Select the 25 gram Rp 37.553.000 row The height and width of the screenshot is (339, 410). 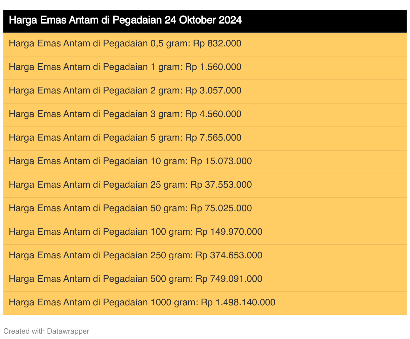click(x=130, y=185)
